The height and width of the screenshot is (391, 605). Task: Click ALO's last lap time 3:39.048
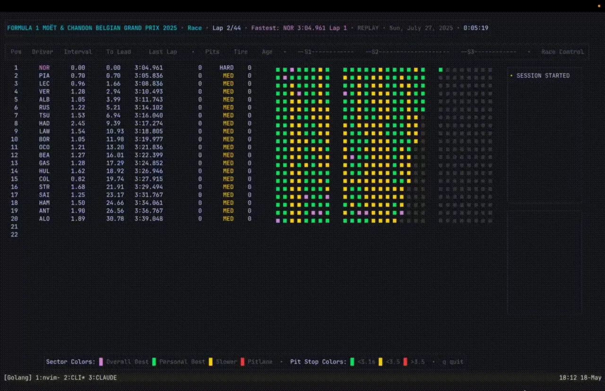(x=148, y=219)
